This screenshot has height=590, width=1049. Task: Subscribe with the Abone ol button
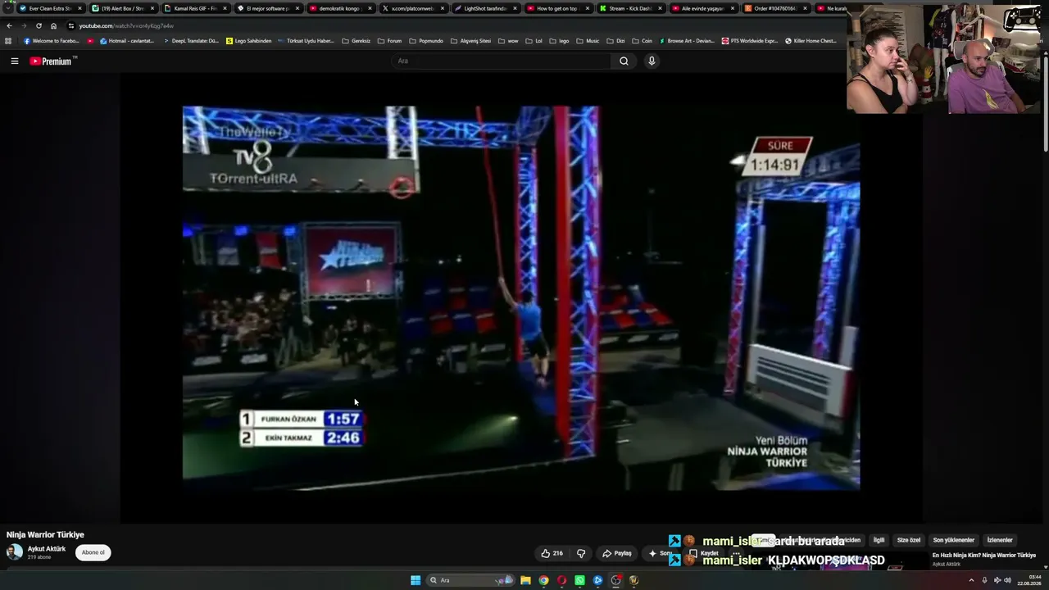tap(93, 552)
